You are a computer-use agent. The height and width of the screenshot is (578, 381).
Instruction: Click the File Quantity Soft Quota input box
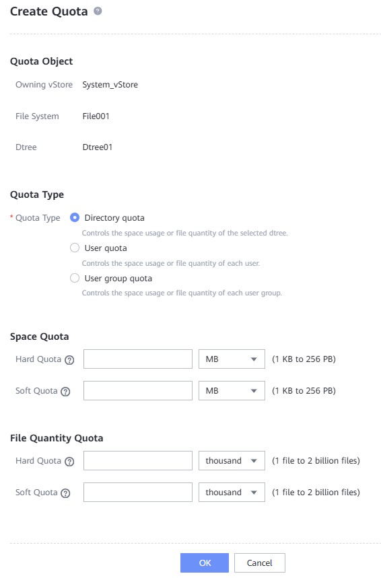click(x=138, y=493)
